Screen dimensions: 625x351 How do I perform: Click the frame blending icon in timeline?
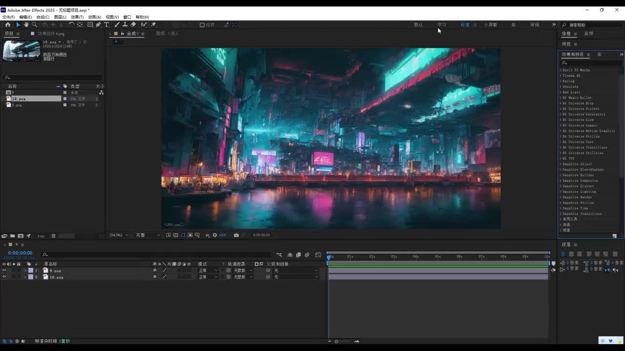[x=298, y=254]
